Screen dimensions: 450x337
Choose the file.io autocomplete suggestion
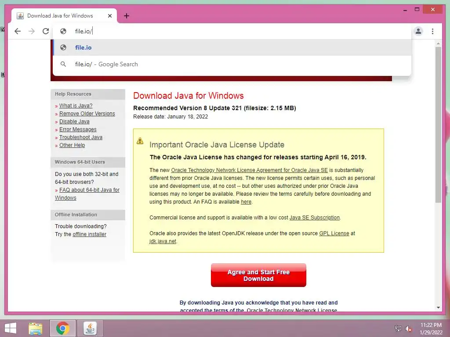point(232,47)
